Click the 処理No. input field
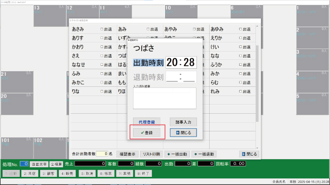 click(x=24, y=164)
